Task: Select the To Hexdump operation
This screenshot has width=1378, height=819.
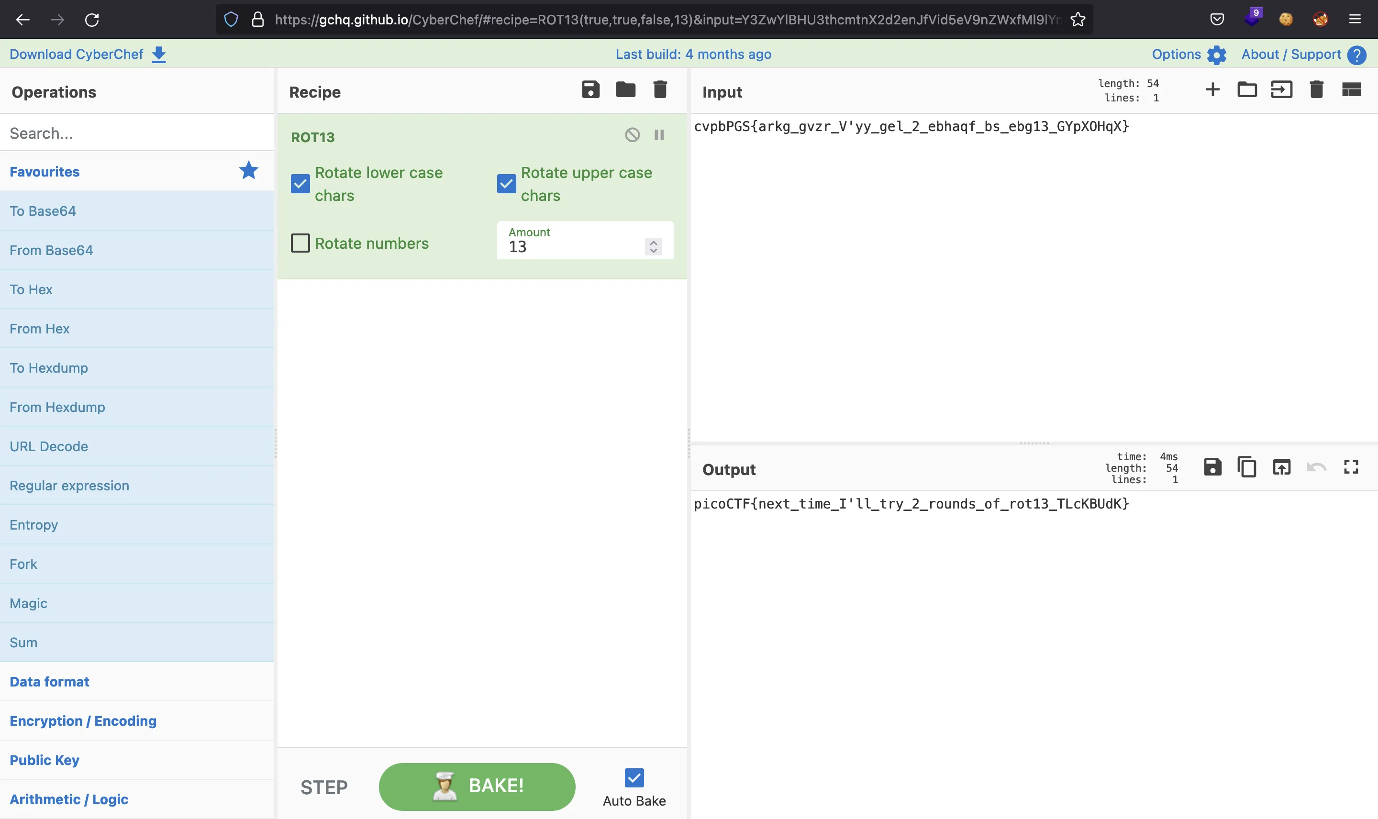Action: (x=137, y=367)
